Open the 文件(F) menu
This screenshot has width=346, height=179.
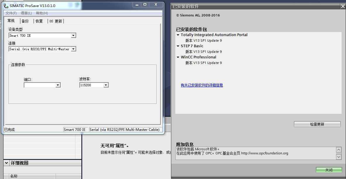tap(11, 13)
